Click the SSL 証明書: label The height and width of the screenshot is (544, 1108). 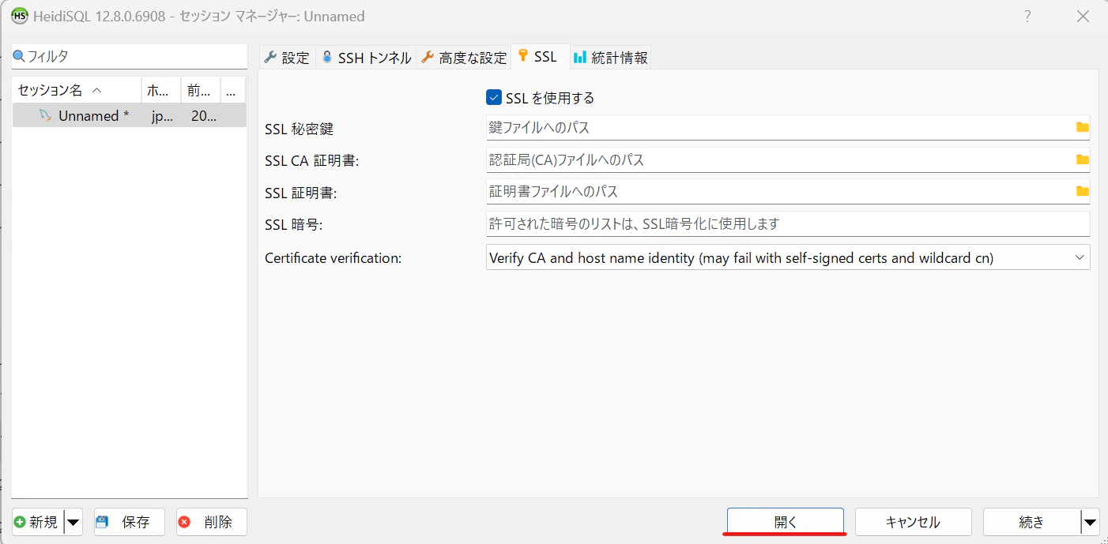point(301,193)
